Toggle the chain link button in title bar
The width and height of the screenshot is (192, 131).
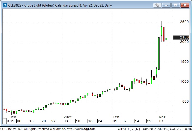pos(157,5)
